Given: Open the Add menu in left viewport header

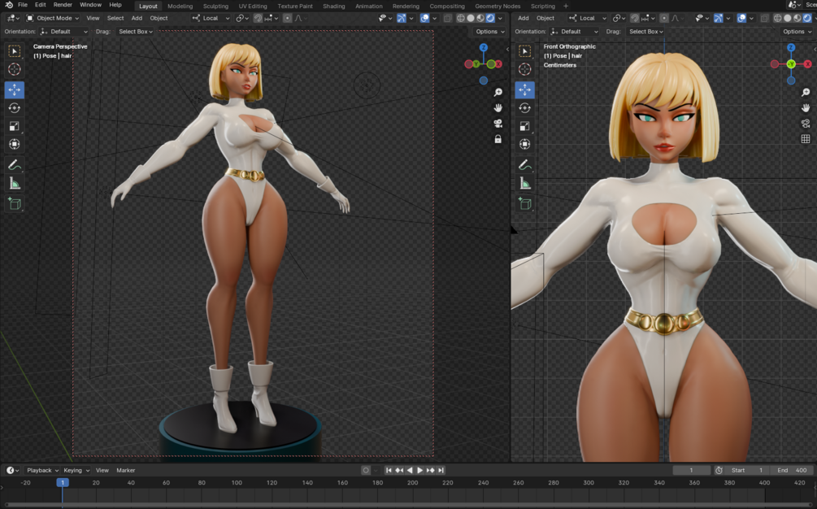Looking at the screenshot, I should [137, 18].
